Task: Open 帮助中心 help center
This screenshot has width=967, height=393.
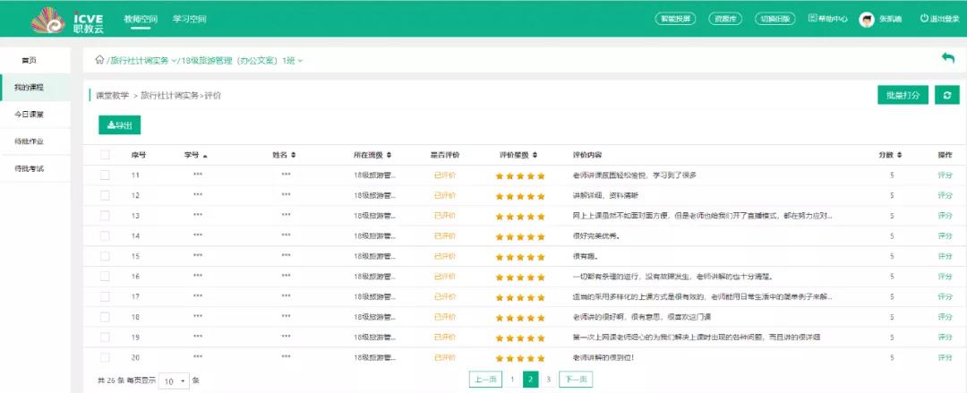Action: pyautogui.click(x=828, y=18)
